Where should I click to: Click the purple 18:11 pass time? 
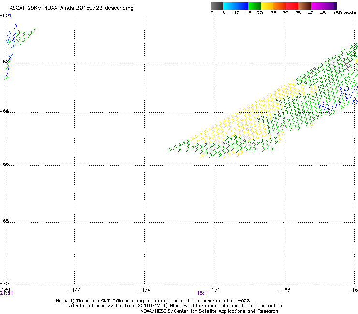pos(203,293)
